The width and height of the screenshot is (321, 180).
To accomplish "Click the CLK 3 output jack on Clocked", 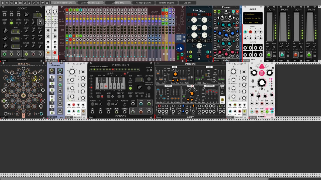I will pyautogui.click(x=40, y=54).
